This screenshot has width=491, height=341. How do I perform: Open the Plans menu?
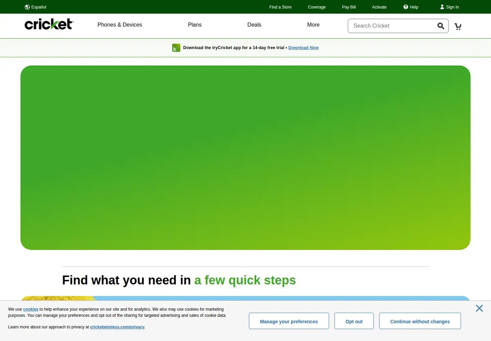(x=195, y=25)
